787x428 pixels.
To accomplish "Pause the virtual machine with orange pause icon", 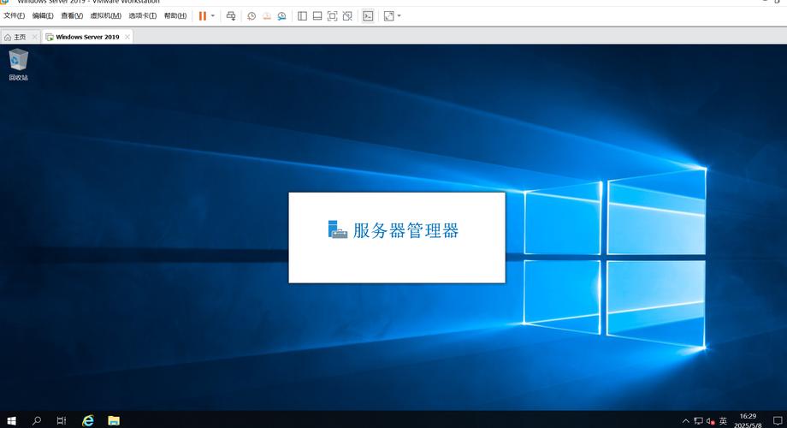I will (202, 16).
